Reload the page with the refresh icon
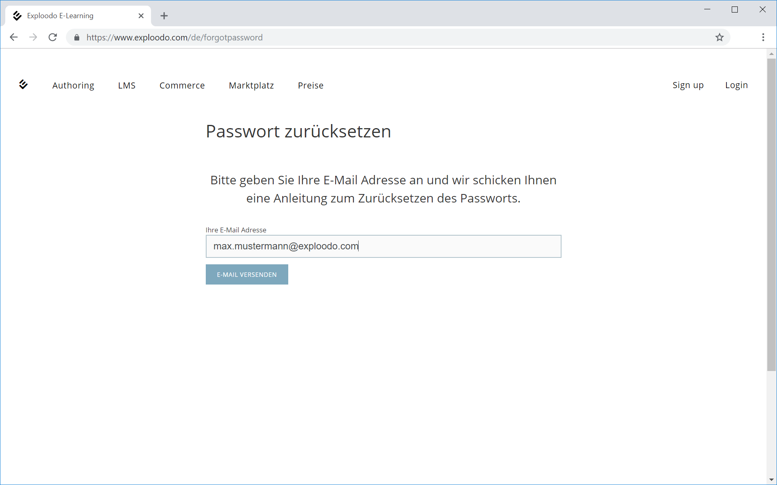The image size is (777, 485). [53, 37]
